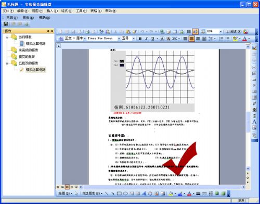260x204 pixels.
Task: Toggle Italic formatting button
Action: pyautogui.click(x=146, y=39)
